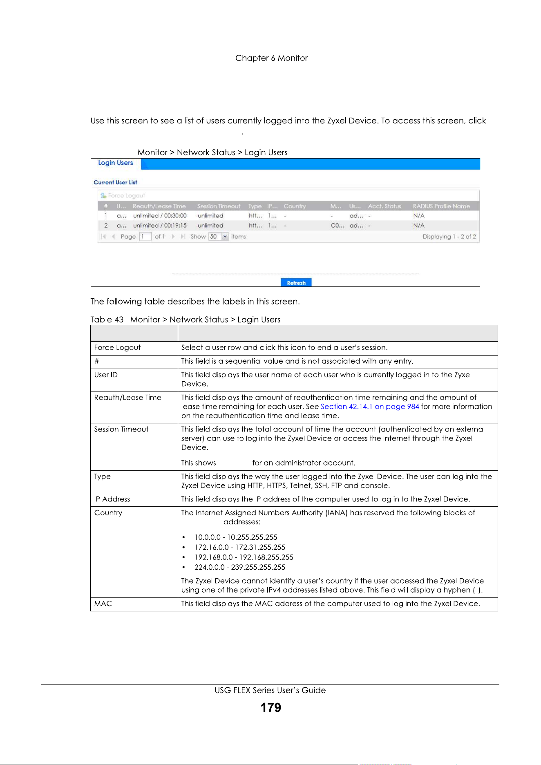This screenshot has height=765, width=541.
Task: Open the Show 50 items dropdown
Action: point(225,237)
